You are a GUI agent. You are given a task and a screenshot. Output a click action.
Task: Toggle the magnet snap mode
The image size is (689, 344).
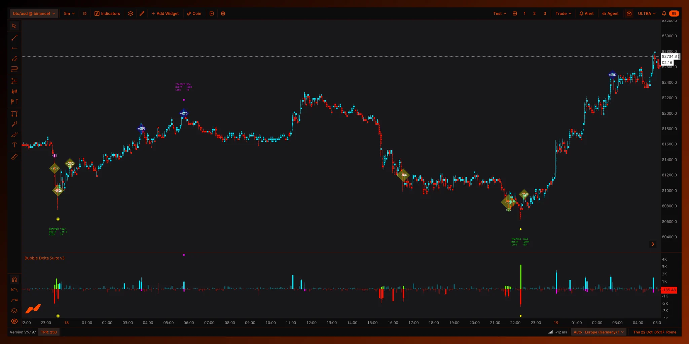[x=14, y=279]
